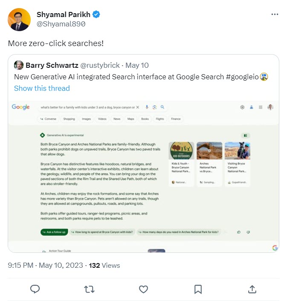This screenshot has height=301, width=287.
Task: Select the Images tab in the screenshot
Action: [x=87, y=119]
